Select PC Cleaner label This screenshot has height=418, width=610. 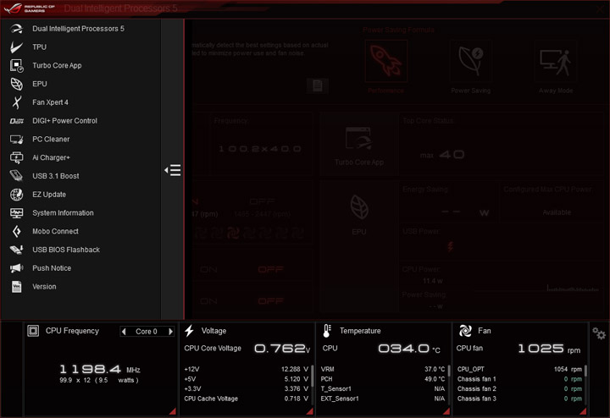[51, 139]
